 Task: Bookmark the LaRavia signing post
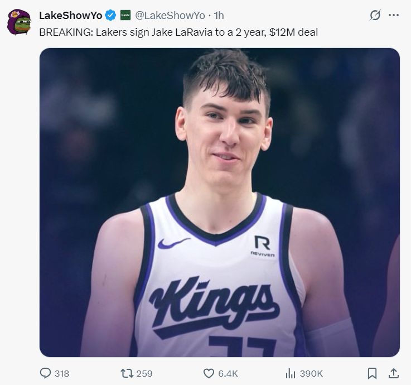[x=373, y=373]
